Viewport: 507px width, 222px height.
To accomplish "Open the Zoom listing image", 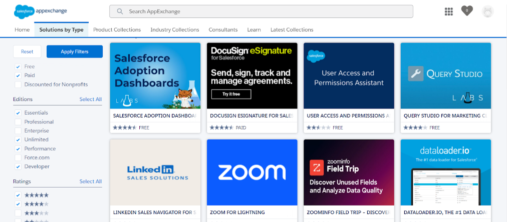I will 252,172.
